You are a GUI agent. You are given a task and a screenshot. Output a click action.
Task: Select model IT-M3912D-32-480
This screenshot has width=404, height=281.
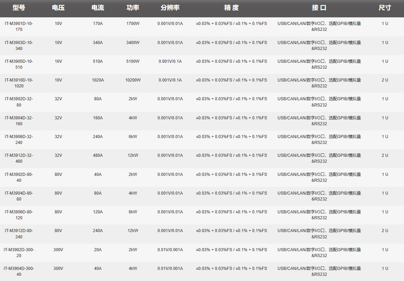coord(19,158)
